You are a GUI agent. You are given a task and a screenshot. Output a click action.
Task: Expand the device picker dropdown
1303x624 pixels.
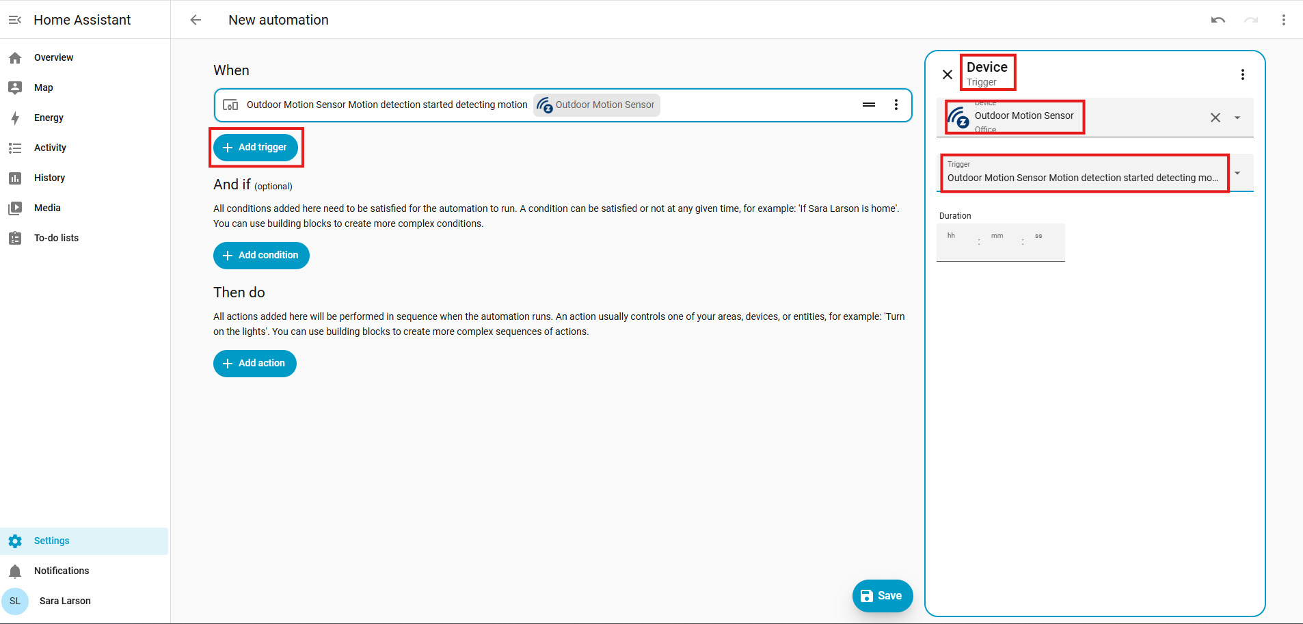click(1237, 118)
